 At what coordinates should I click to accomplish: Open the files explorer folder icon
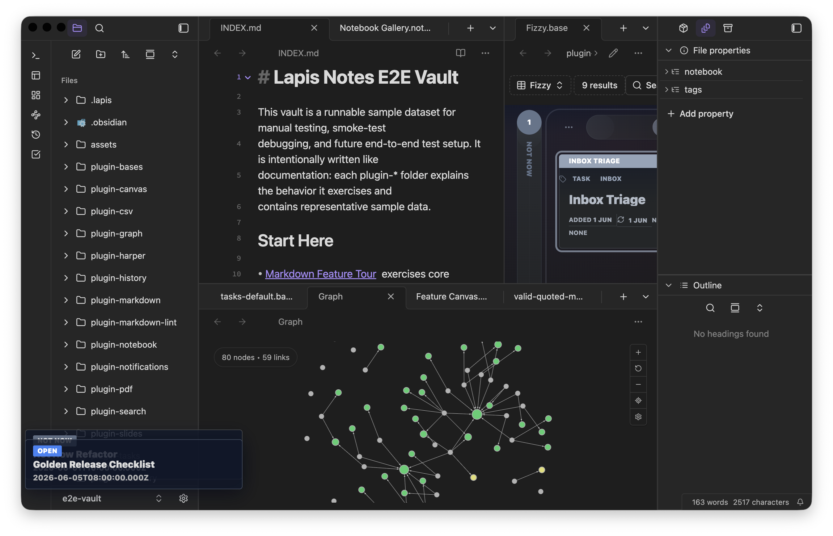click(x=77, y=28)
